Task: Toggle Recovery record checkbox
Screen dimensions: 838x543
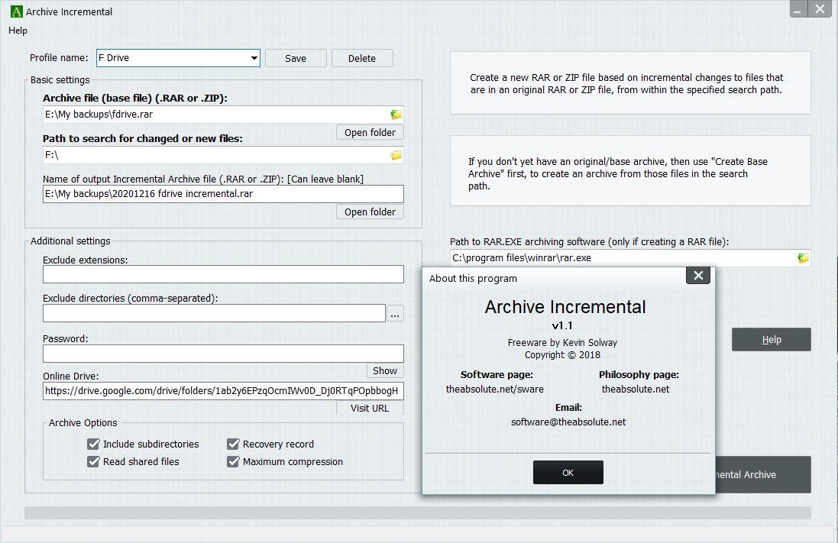Action: click(233, 444)
